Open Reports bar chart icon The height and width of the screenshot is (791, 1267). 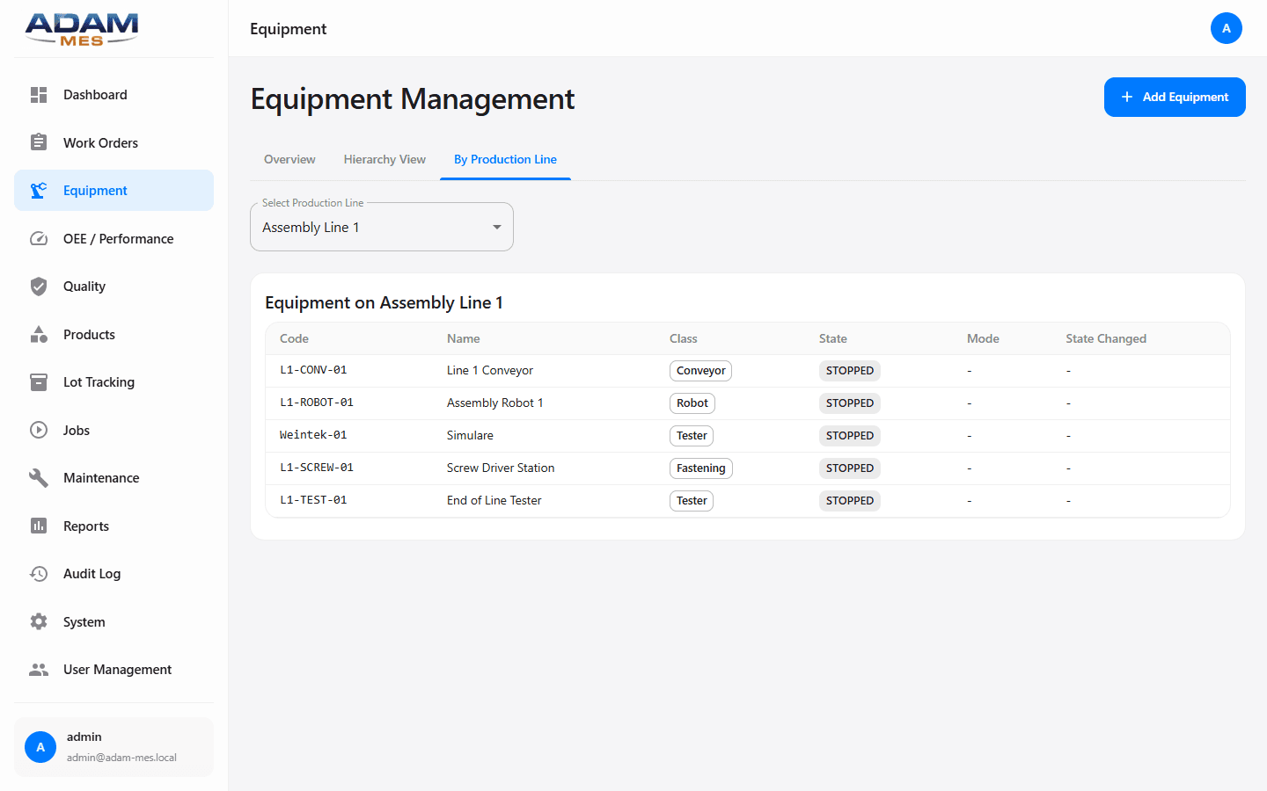(x=39, y=526)
